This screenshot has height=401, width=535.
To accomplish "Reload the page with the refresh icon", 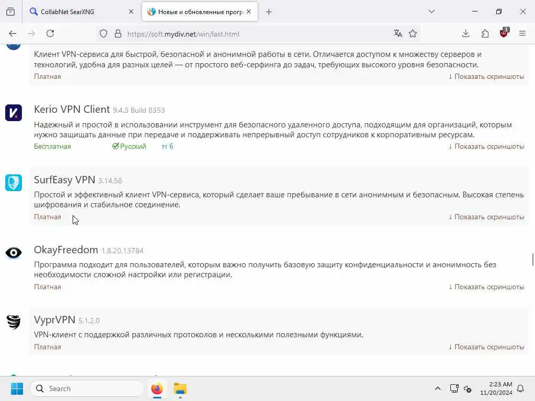I will 50,33.
